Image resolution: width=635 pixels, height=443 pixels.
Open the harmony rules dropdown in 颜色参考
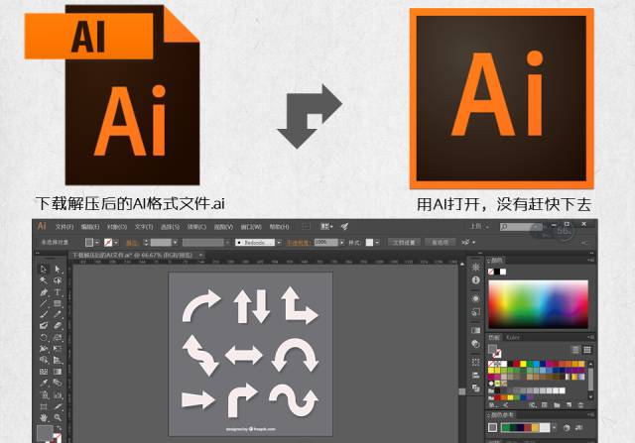tap(554, 427)
